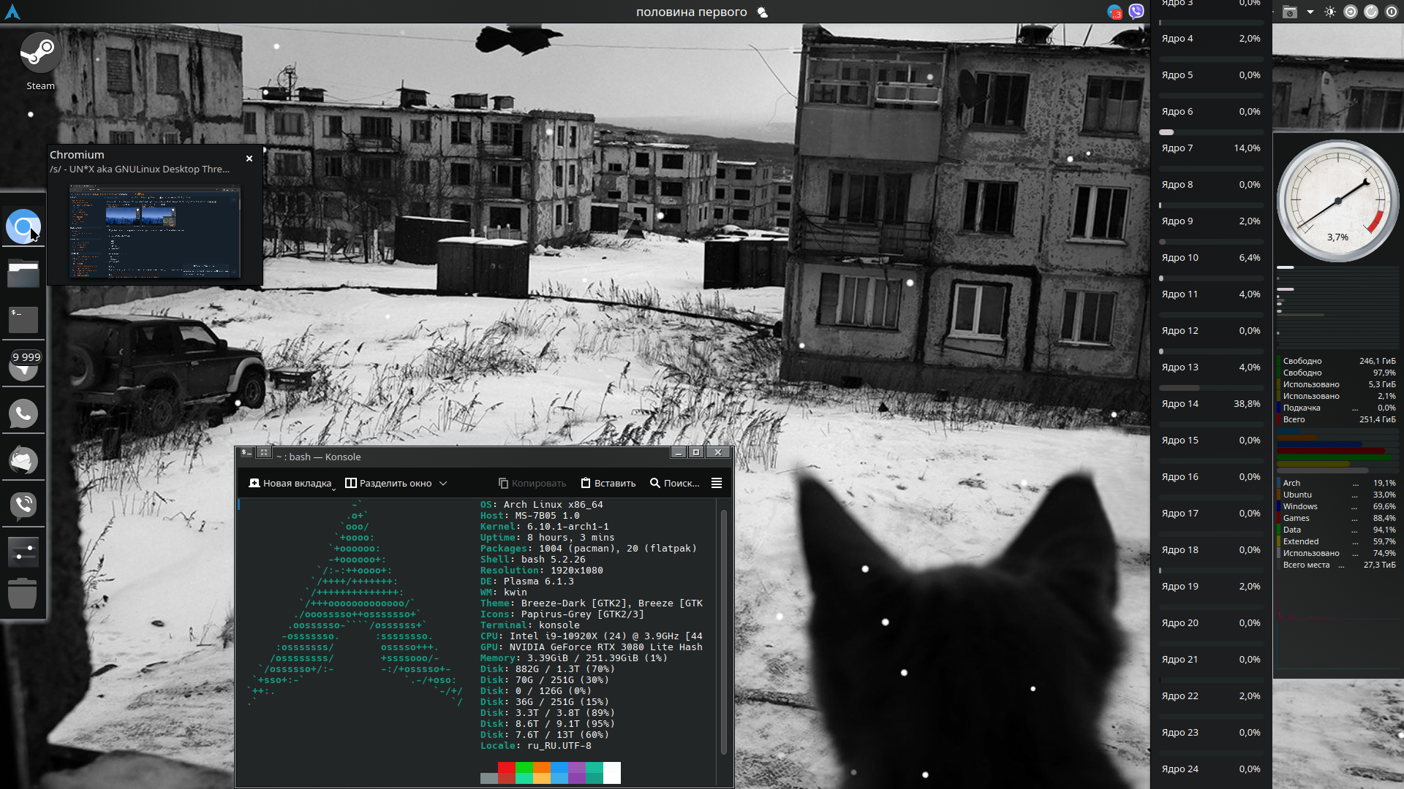Open the Thunderbird mail dock icon
This screenshot has width=1404, height=789.
(23, 460)
